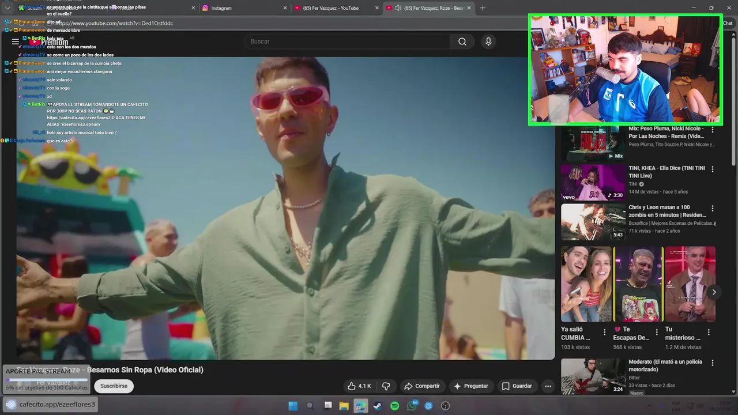
Task: Open title 'Chris y Leon matan a 100 zombis'
Action: pos(667,211)
